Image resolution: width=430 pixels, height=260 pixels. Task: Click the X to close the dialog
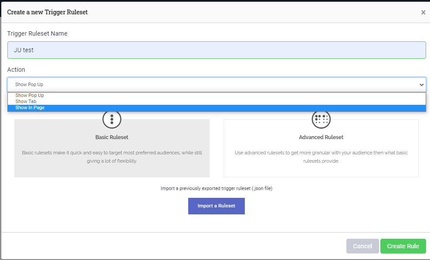tap(423, 12)
